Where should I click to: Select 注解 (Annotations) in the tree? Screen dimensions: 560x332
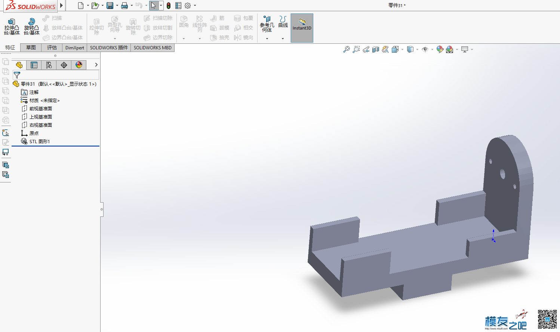tap(30, 92)
